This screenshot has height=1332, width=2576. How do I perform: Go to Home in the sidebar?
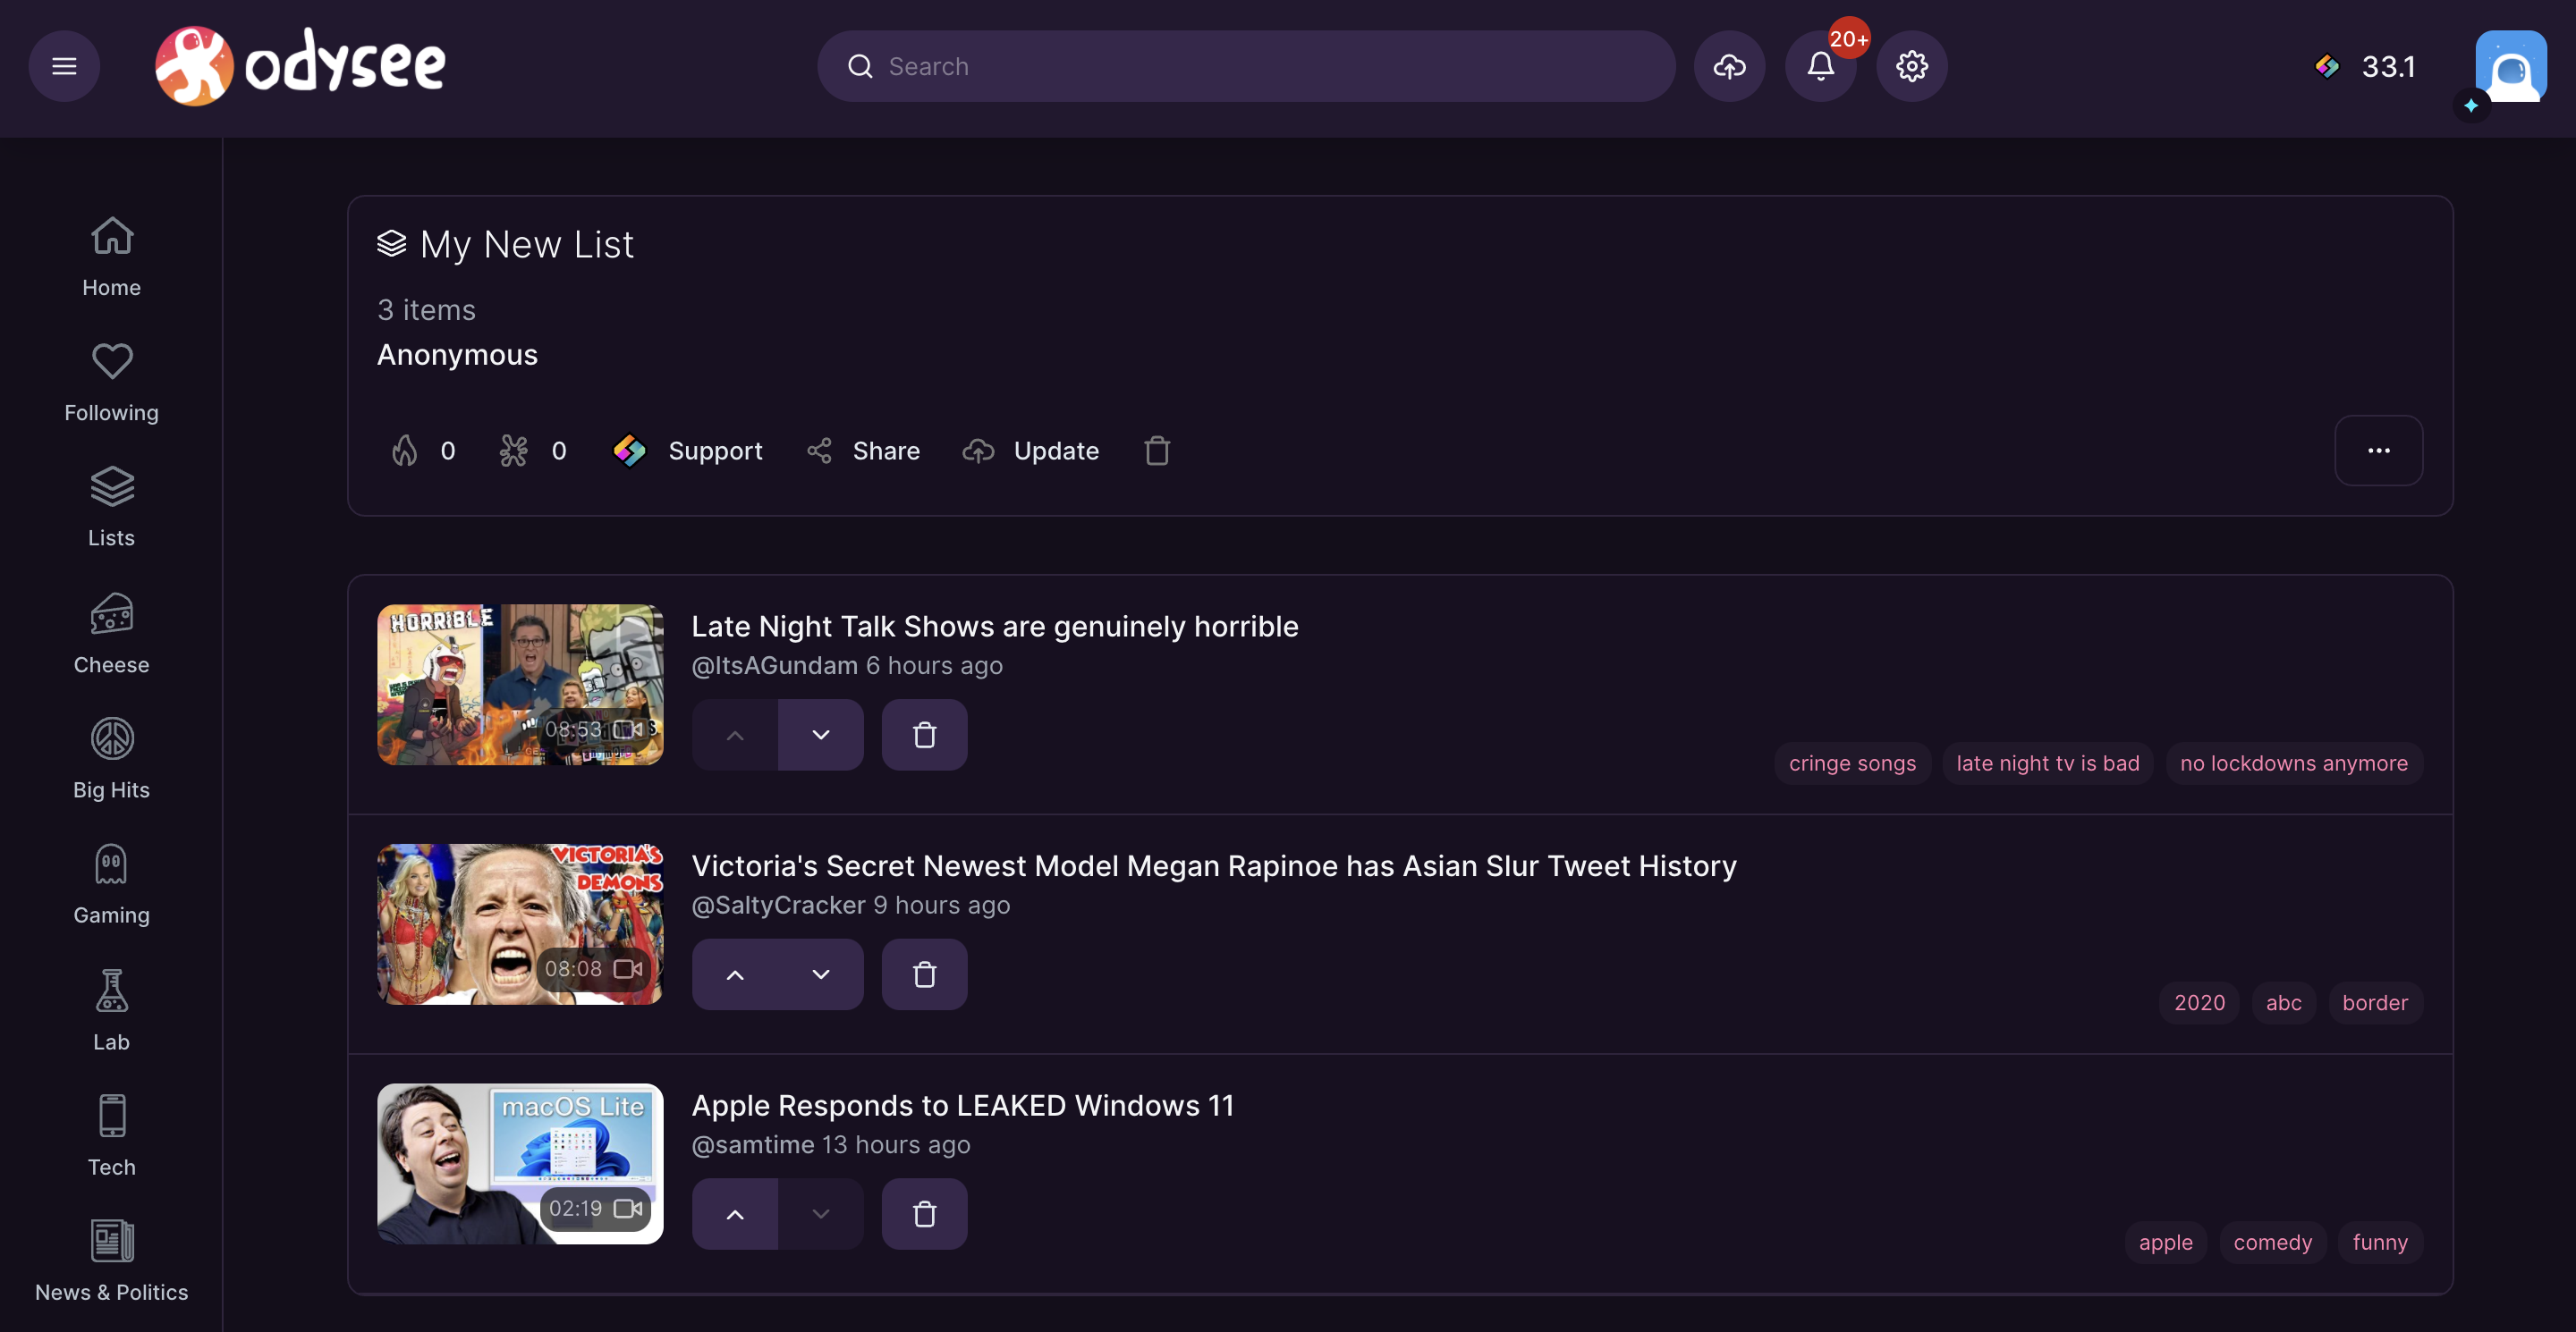click(x=111, y=257)
